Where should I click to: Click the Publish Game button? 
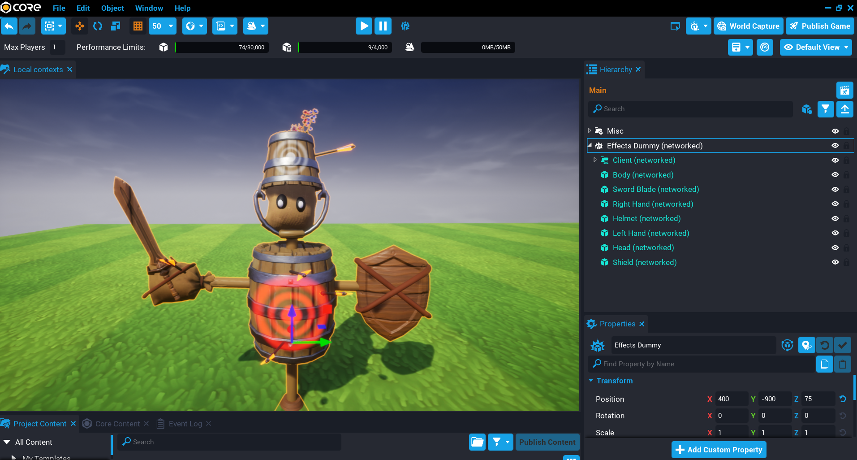820,26
